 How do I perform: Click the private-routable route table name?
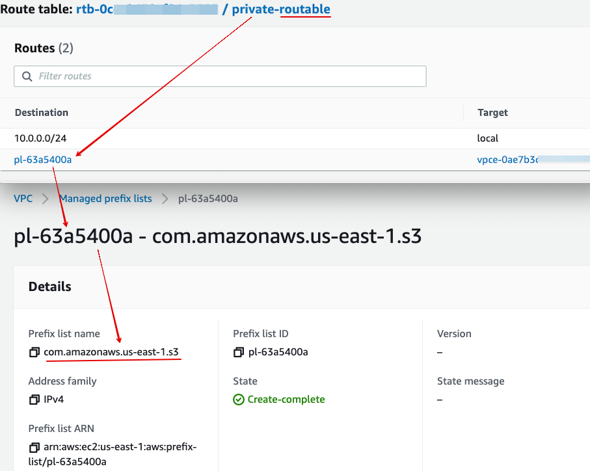coord(281,10)
